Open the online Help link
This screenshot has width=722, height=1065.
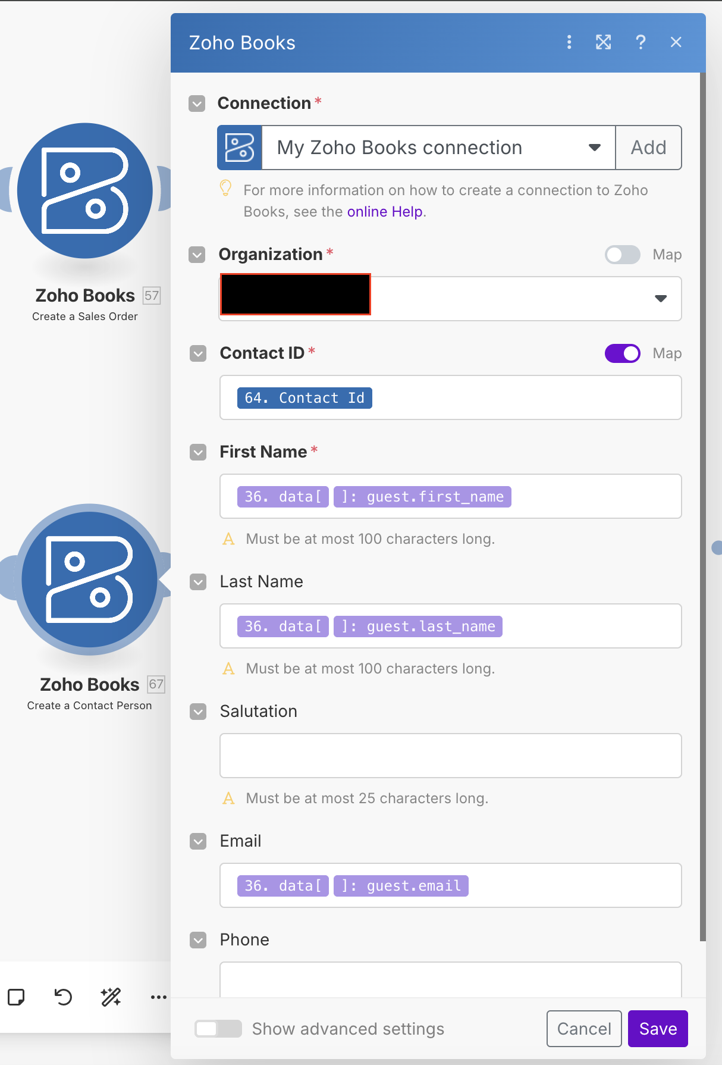tap(385, 212)
